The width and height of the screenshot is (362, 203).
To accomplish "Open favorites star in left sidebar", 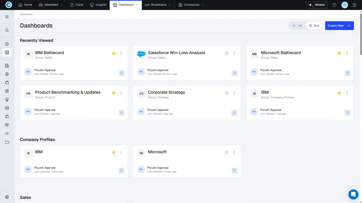I will click(7, 44).
